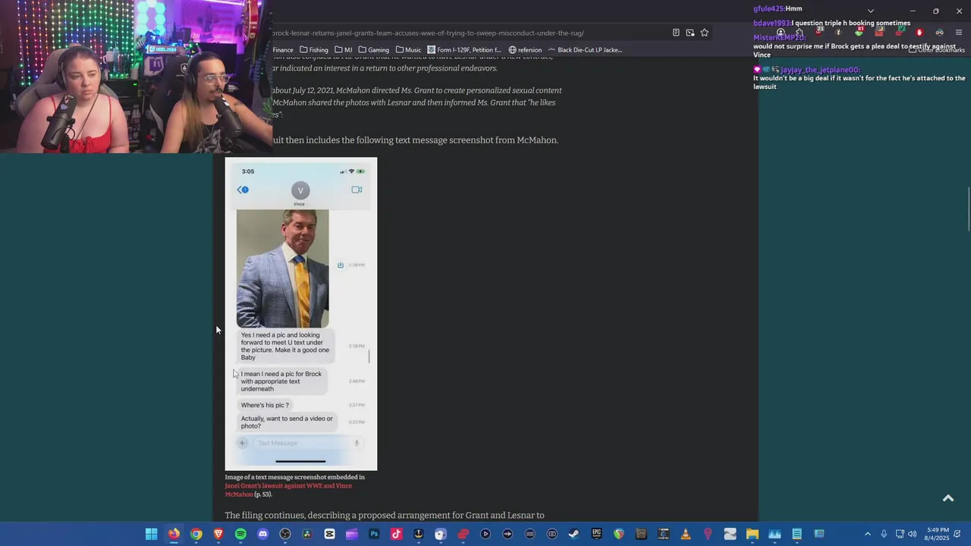The height and width of the screenshot is (546, 971).
Task: Open the refersion bookmark
Action: [525, 50]
